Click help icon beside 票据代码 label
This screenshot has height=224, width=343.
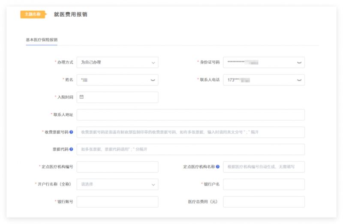click(71, 149)
